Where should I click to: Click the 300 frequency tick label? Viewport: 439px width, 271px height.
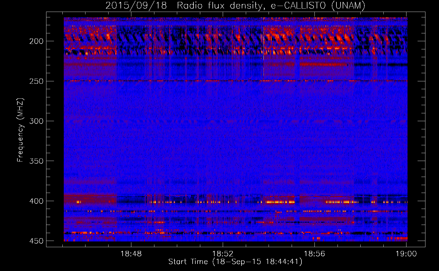(36, 121)
